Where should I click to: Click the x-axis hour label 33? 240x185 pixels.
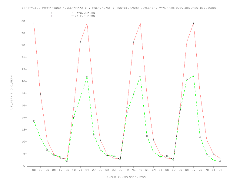[x=107, y=170]
